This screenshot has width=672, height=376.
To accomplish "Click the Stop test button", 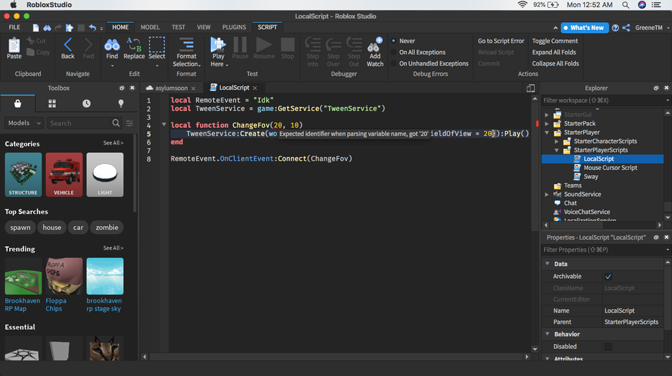I will [288, 45].
